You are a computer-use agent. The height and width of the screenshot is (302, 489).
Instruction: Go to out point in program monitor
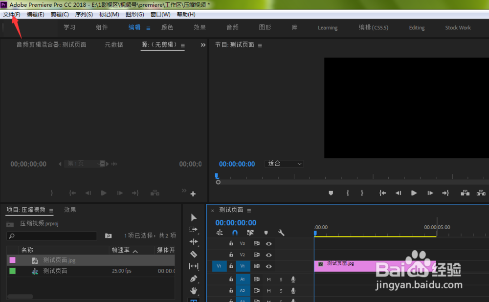click(445, 193)
